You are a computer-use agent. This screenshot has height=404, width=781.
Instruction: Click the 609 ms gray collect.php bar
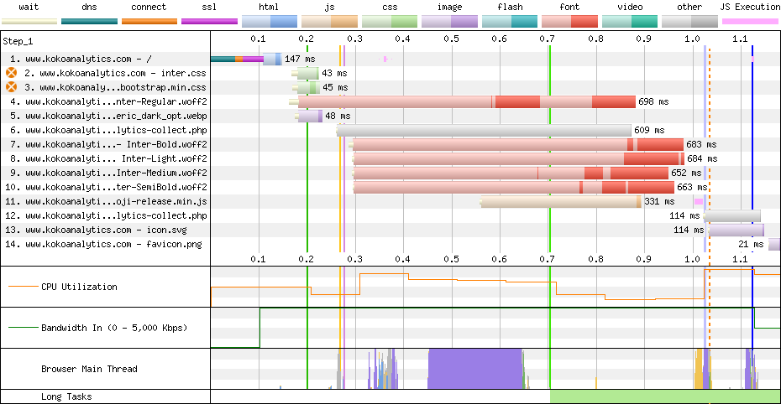pyautogui.click(x=484, y=130)
